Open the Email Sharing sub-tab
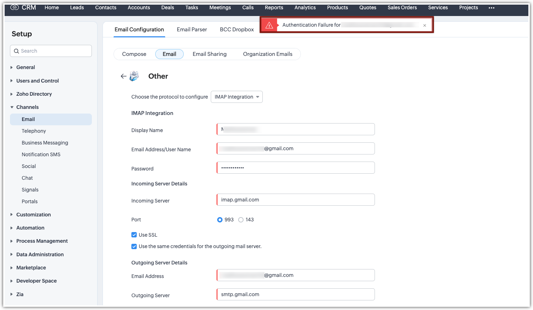The height and width of the screenshot is (310, 533). [210, 54]
